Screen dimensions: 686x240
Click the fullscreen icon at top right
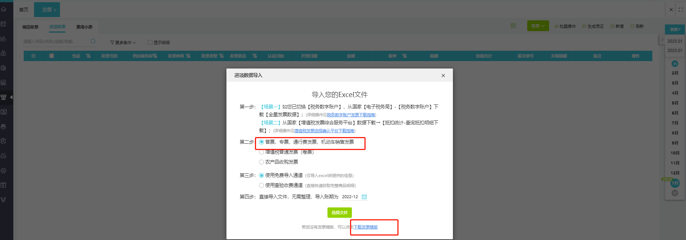click(681, 10)
